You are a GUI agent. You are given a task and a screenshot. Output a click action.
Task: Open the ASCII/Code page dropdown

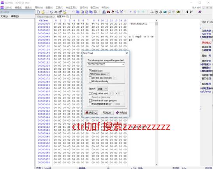(x=99, y=74)
